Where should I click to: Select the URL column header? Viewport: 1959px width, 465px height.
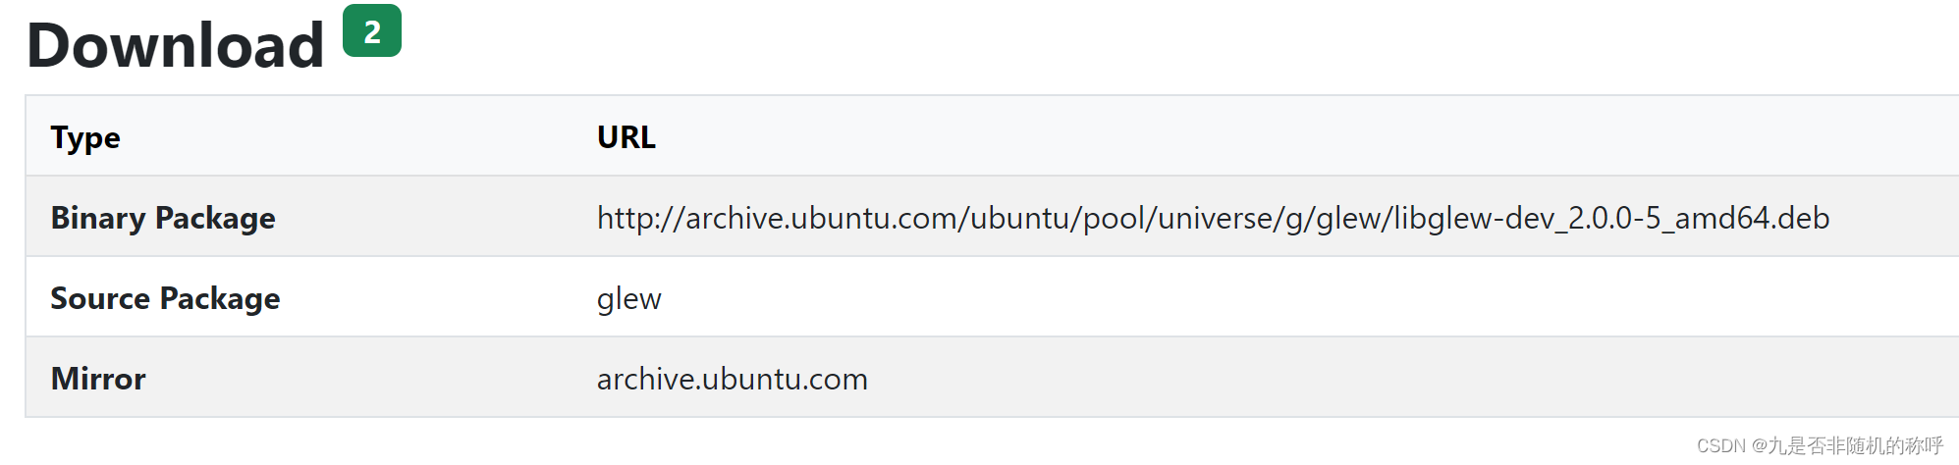(626, 137)
